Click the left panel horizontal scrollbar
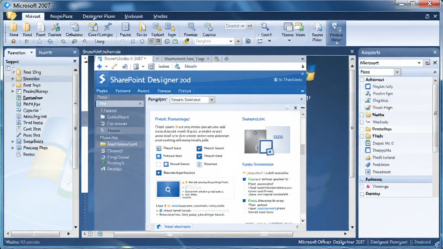 coord(35,234)
